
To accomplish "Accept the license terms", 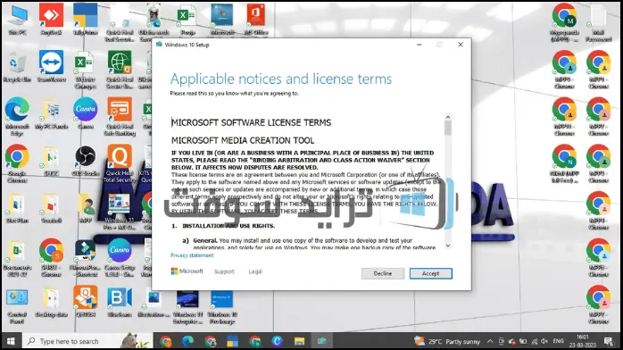I will 431,273.
